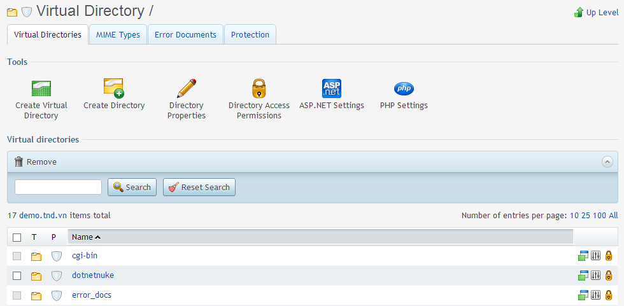
Task: Click the folder type icon in cgi-bin row
Action: 36,256
